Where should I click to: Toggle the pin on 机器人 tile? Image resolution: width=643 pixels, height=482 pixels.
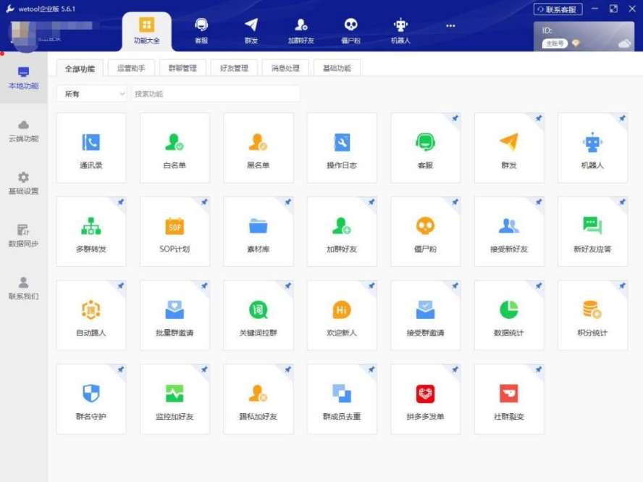pos(621,118)
